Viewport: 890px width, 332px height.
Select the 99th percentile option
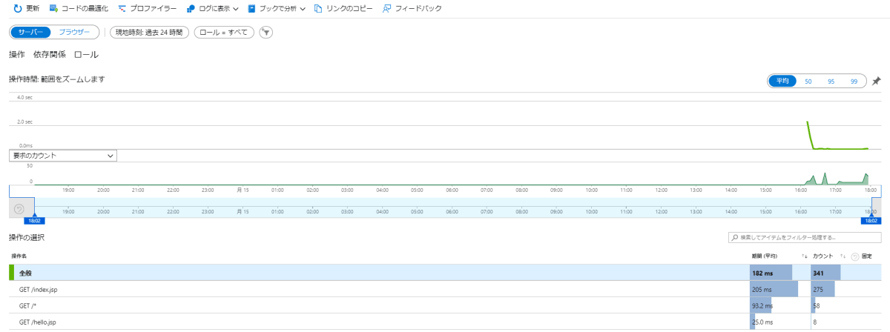[x=854, y=82]
